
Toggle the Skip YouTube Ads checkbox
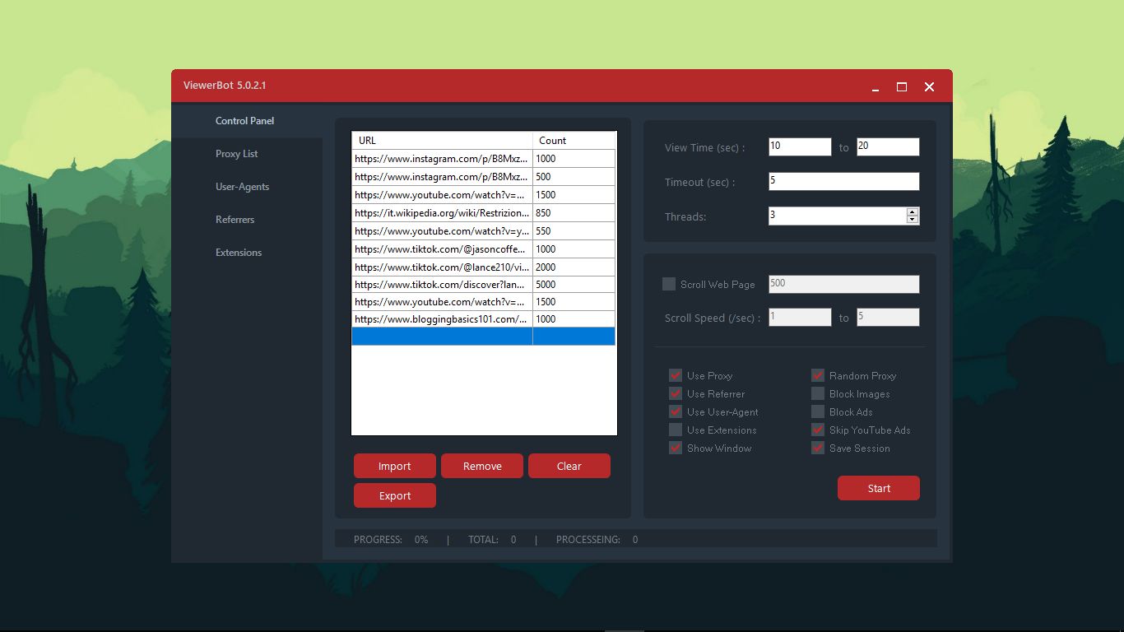pos(818,430)
